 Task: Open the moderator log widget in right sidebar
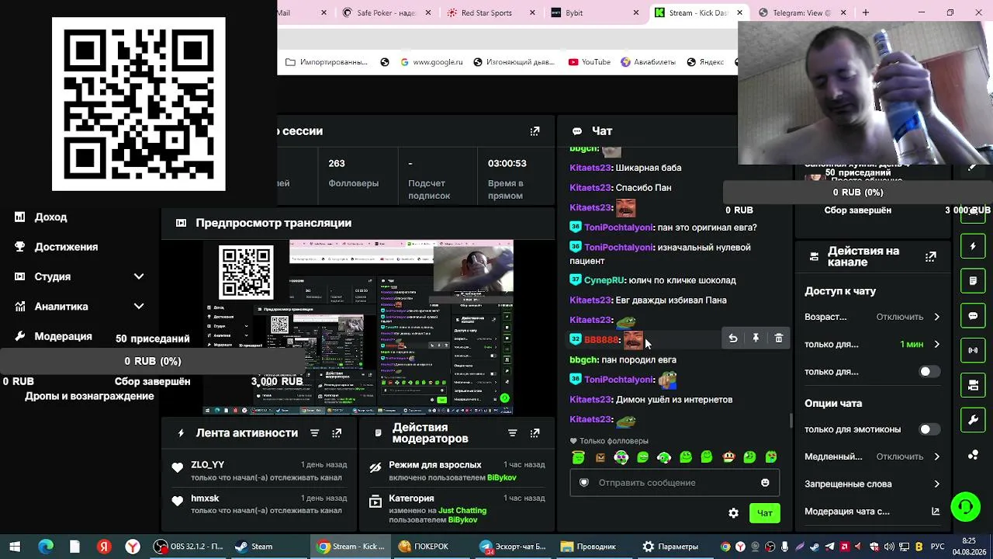(x=973, y=280)
